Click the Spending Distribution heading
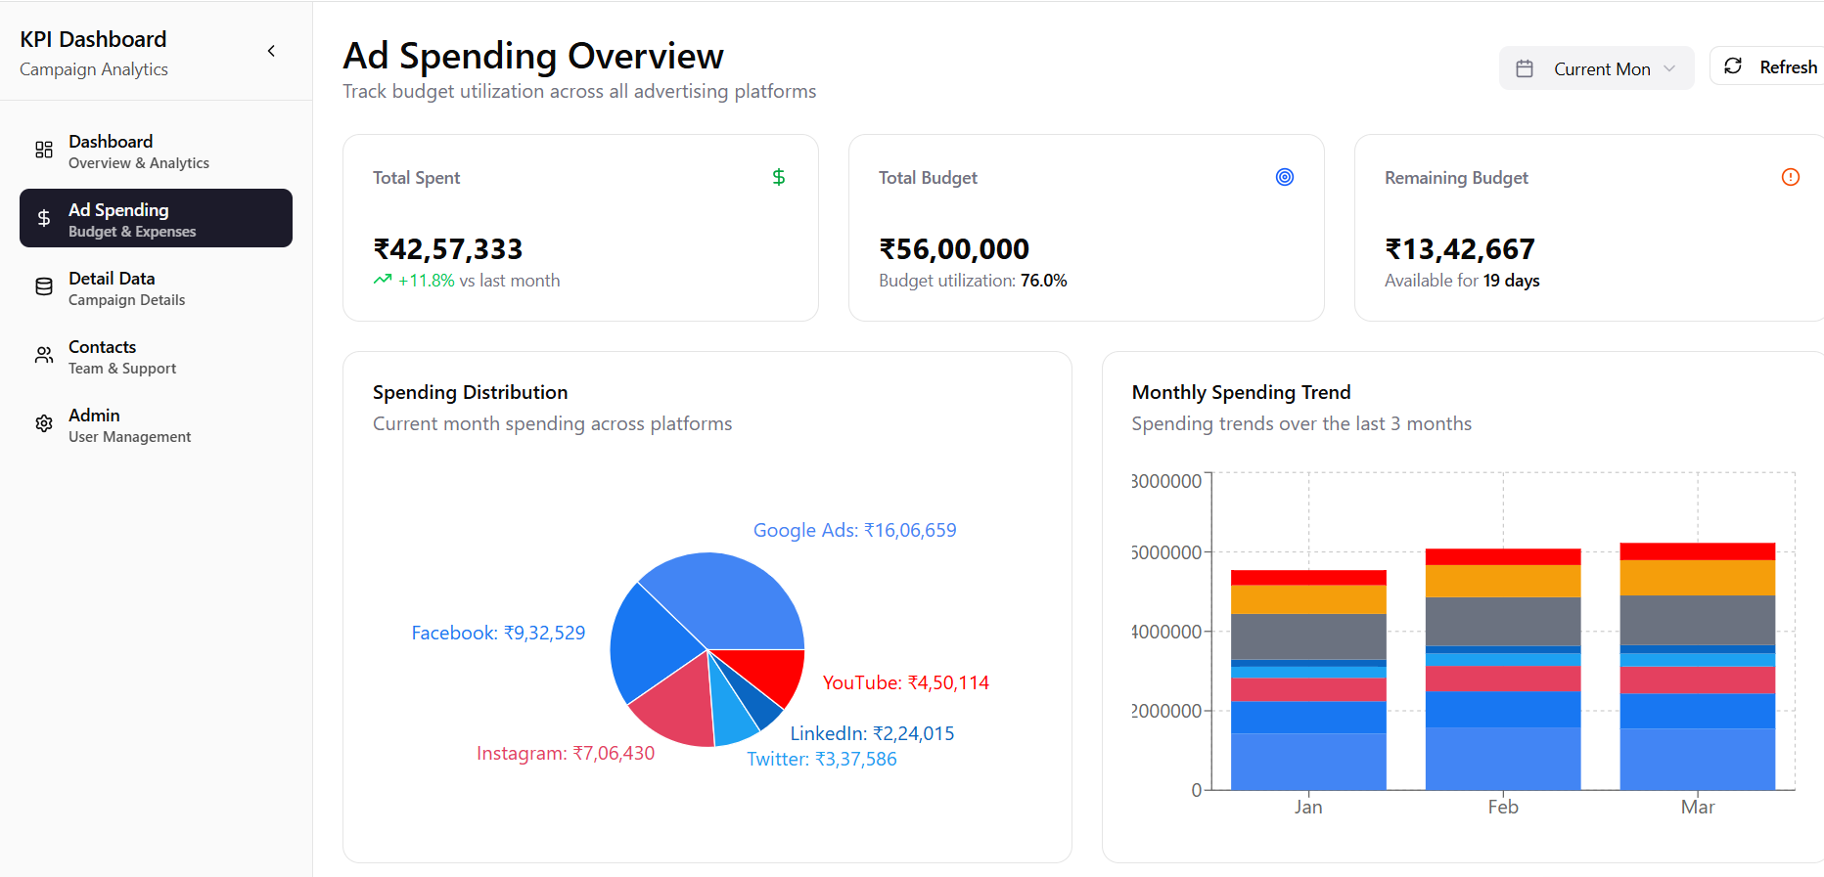 (470, 392)
